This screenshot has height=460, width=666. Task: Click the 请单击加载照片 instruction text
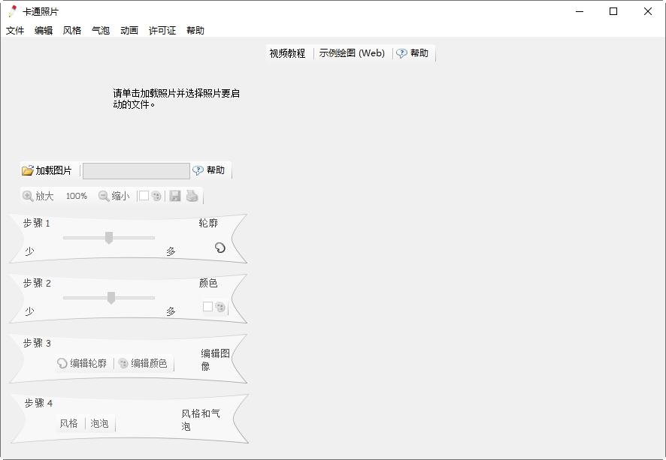pos(176,99)
